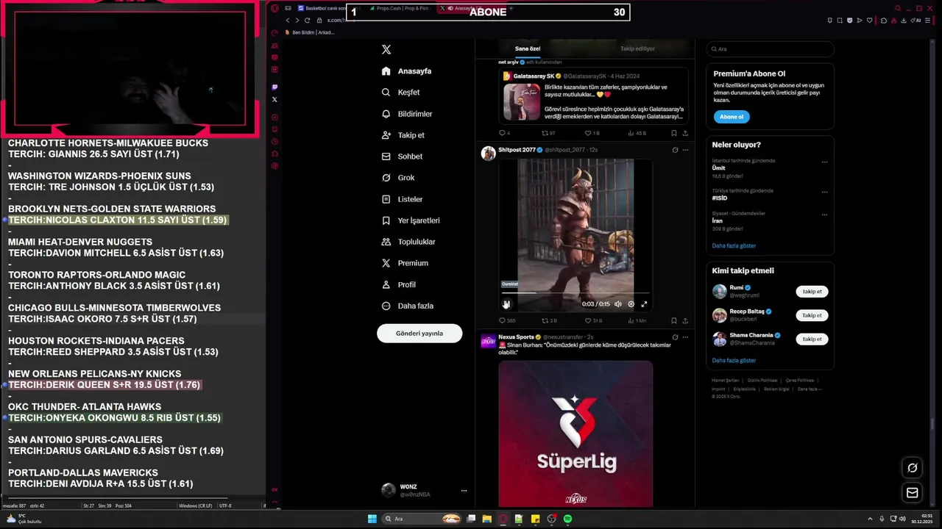Share the Galatasaray SK post
942x529 pixels.
coord(685,133)
